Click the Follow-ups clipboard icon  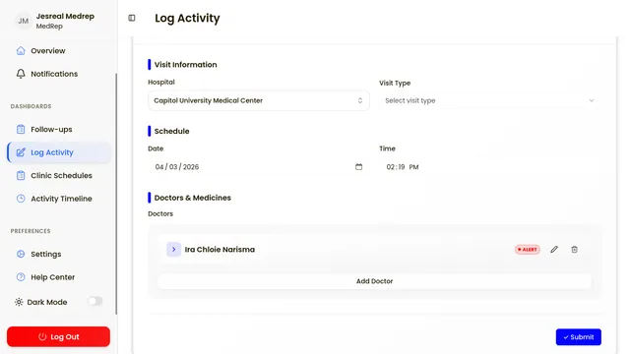(21, 129)
